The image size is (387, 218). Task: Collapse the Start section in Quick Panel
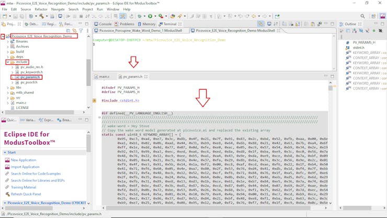pos(5,152)
